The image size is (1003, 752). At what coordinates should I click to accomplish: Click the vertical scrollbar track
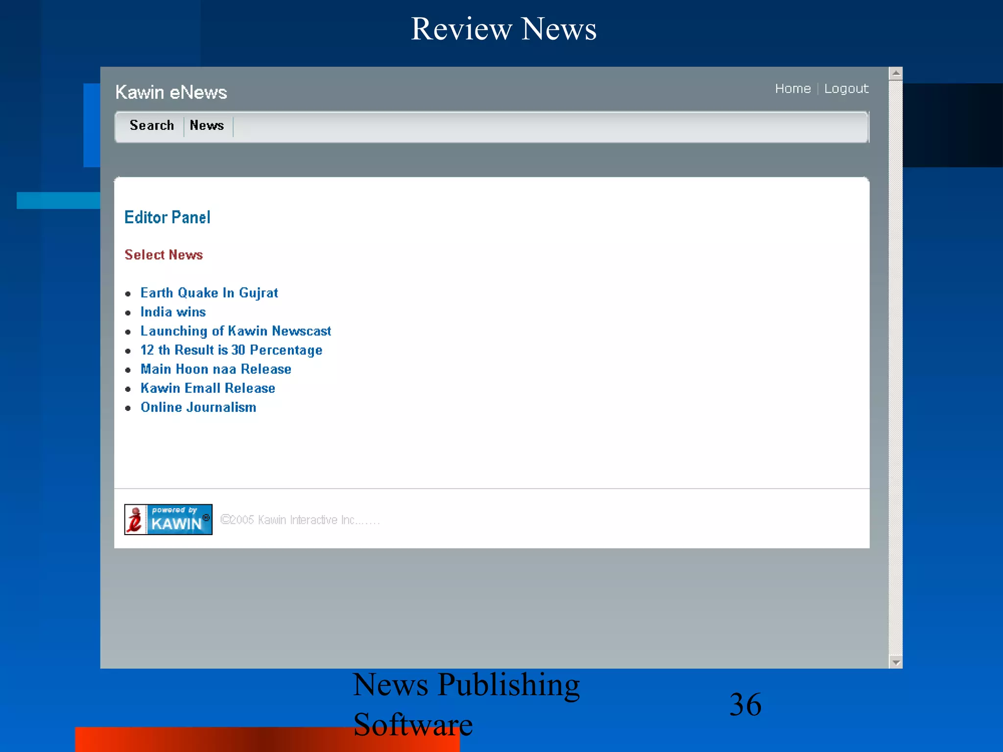click(896, 368)
